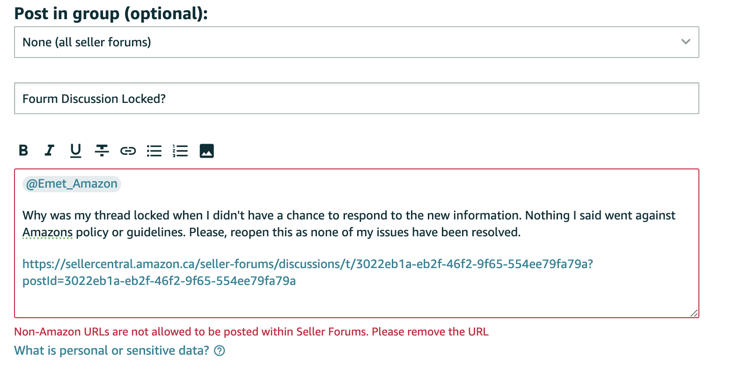
Task: Expand the group selector via its chevron arrow
Action: coord(686,42)
